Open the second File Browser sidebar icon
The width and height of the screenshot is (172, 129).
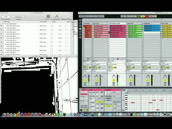click(x=80, y=32)
